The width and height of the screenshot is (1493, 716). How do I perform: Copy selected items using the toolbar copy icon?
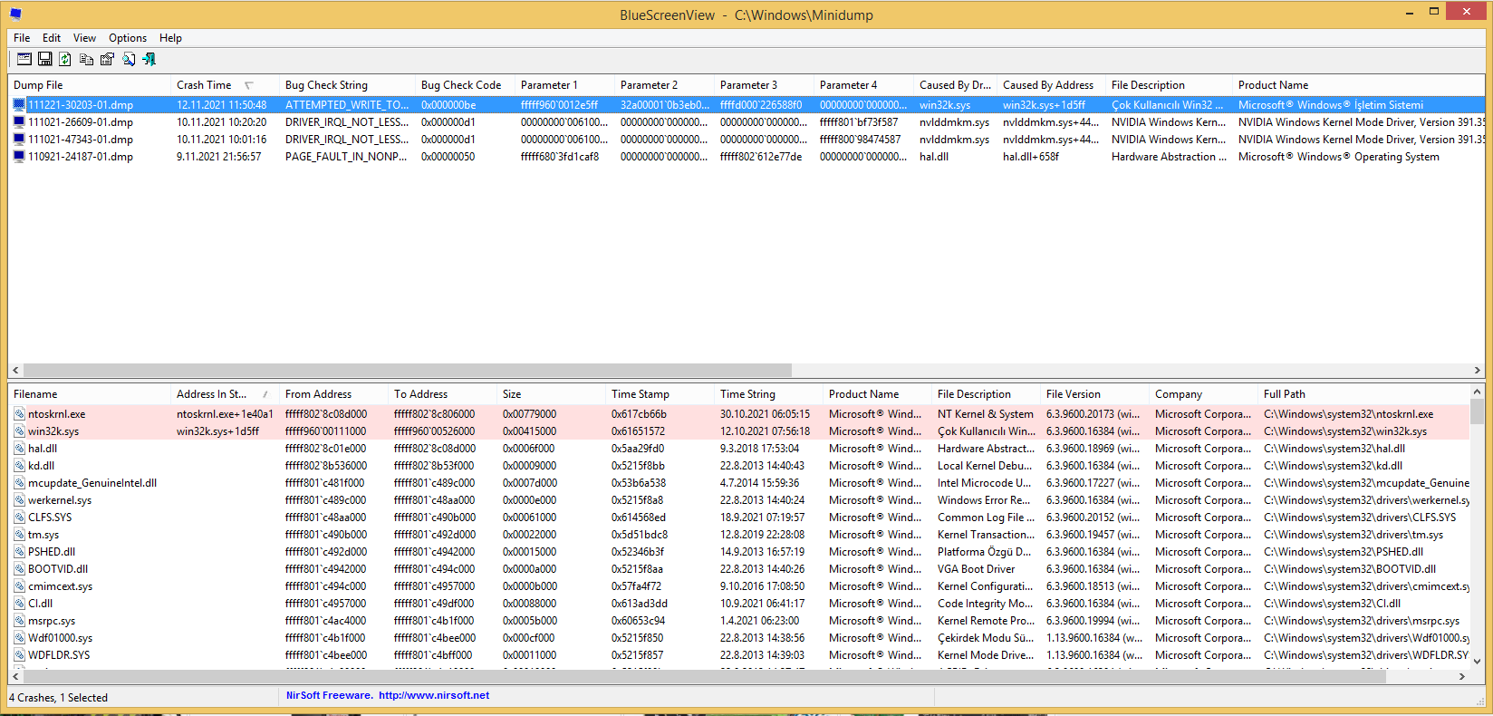coord(86,59)
